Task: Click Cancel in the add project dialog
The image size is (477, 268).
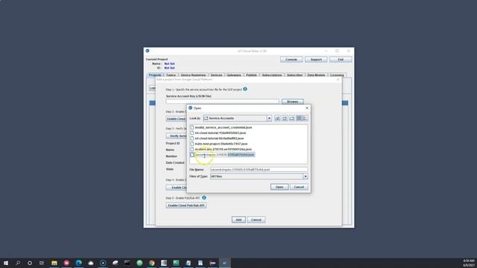Action: pyautogui.click(x=256, y=220)
